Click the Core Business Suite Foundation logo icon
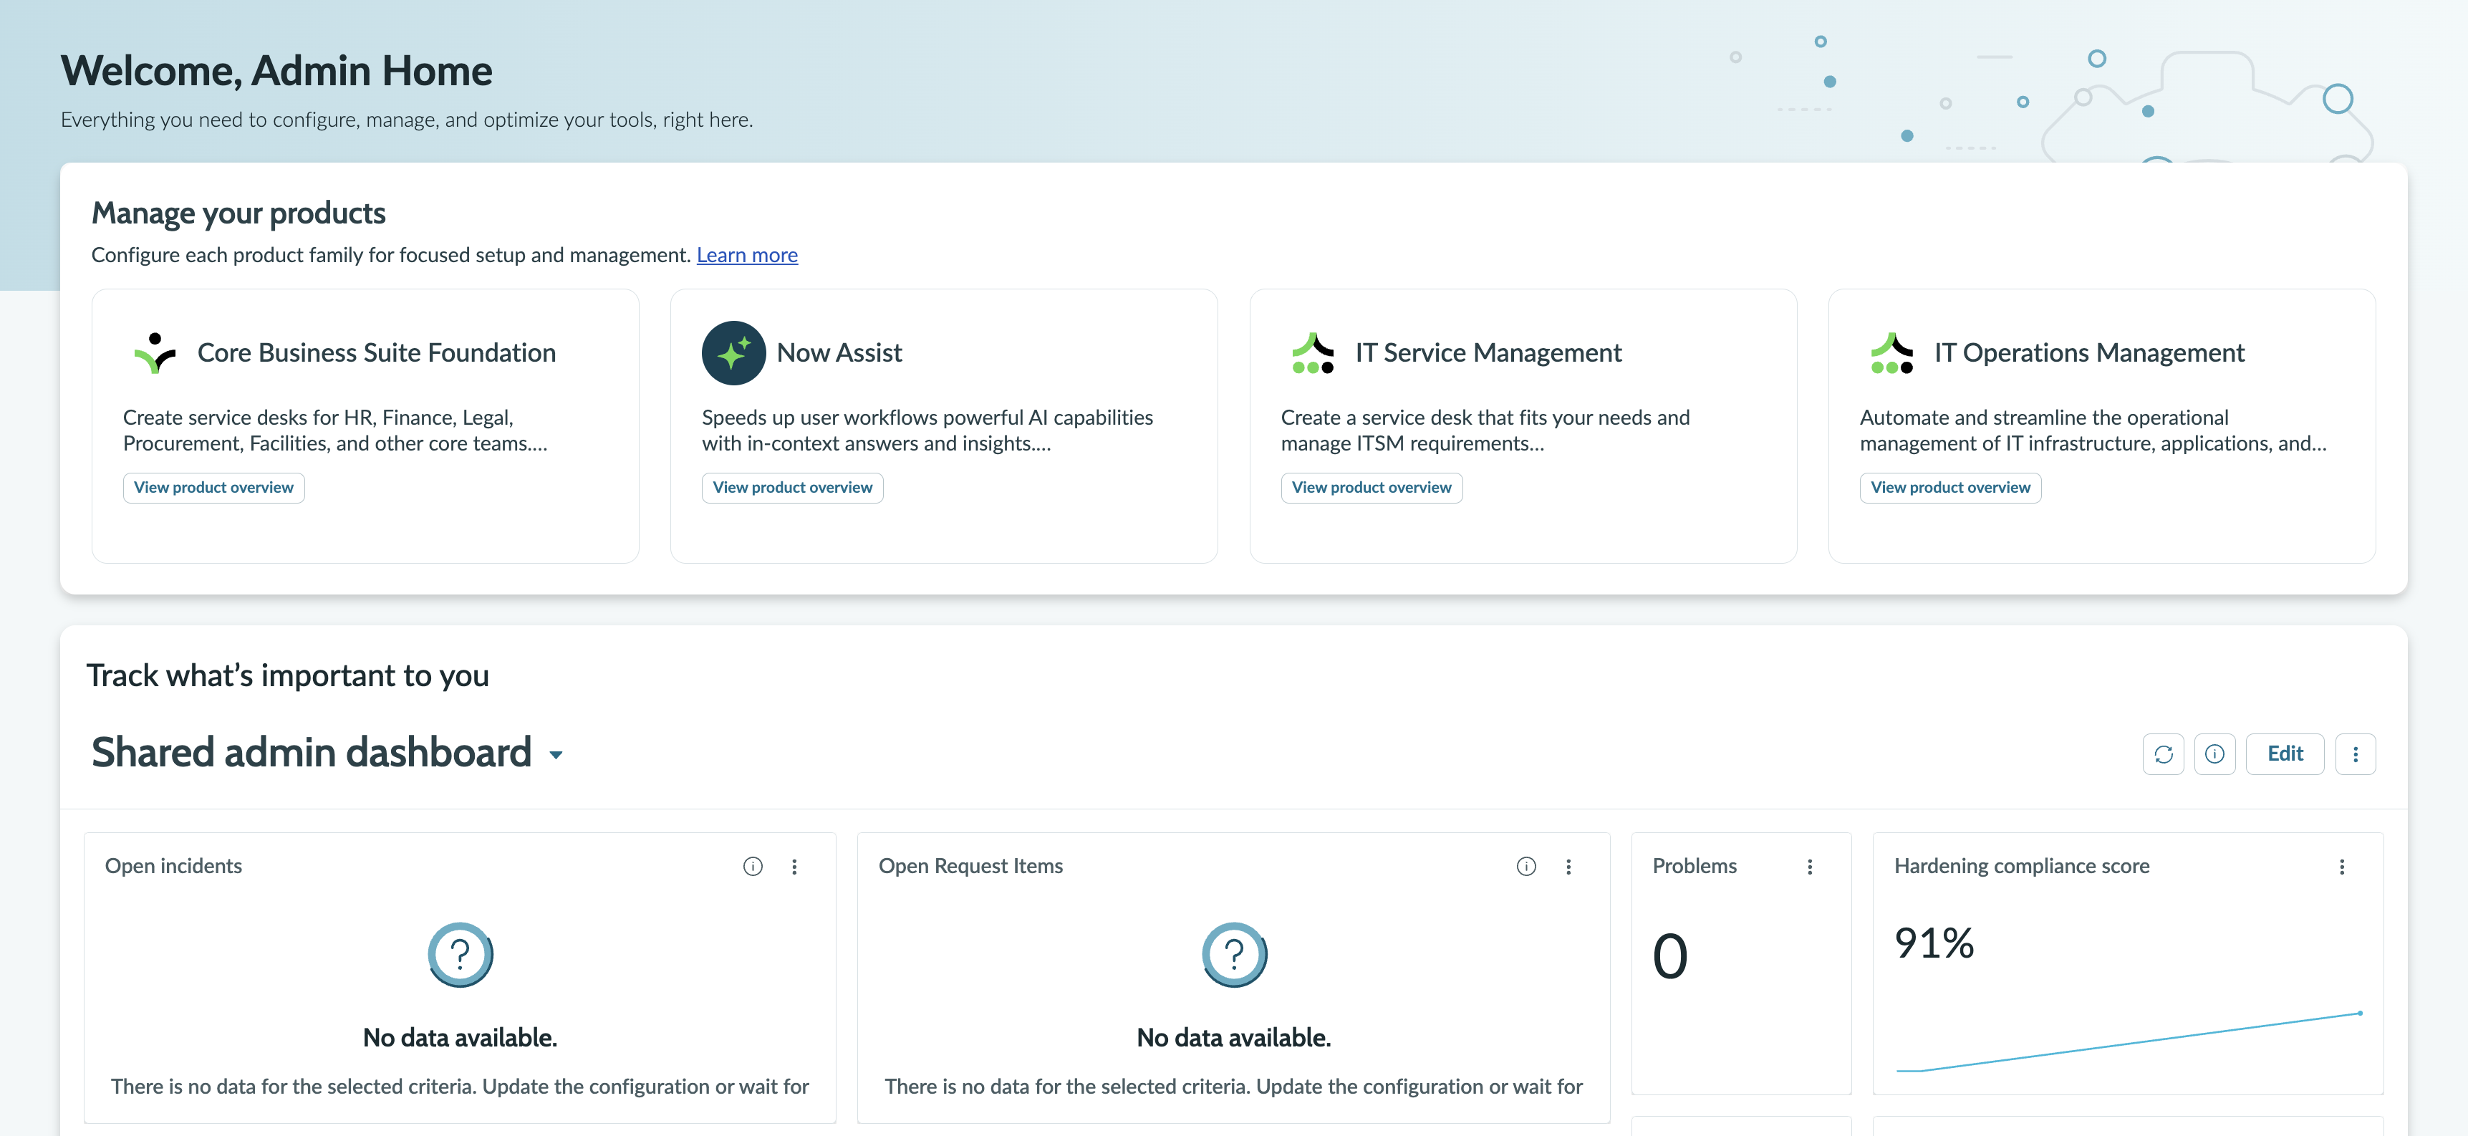The height and width of the screenshot is (1136, 2468). (155, 352)
